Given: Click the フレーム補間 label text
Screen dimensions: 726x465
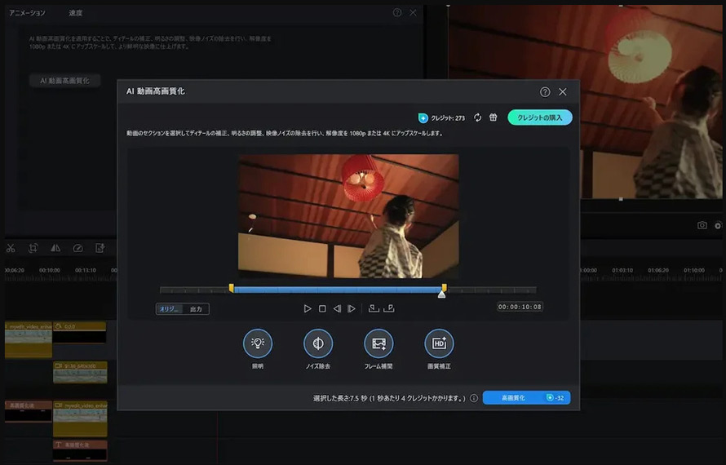Looking at the screenshot, I should [x=378, y=366].
